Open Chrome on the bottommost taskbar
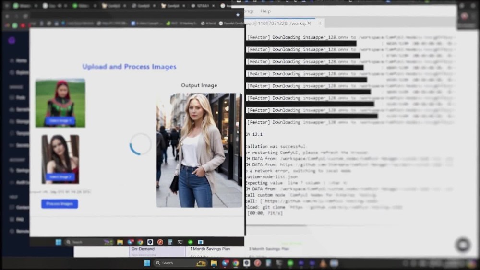The height and width of the screenshot is (270, 480). click(235, 263)
